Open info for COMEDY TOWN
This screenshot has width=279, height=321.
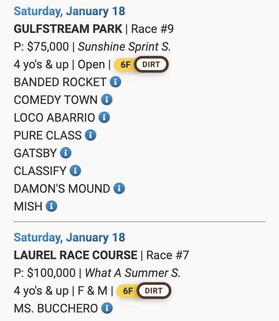tap(107, 100)
